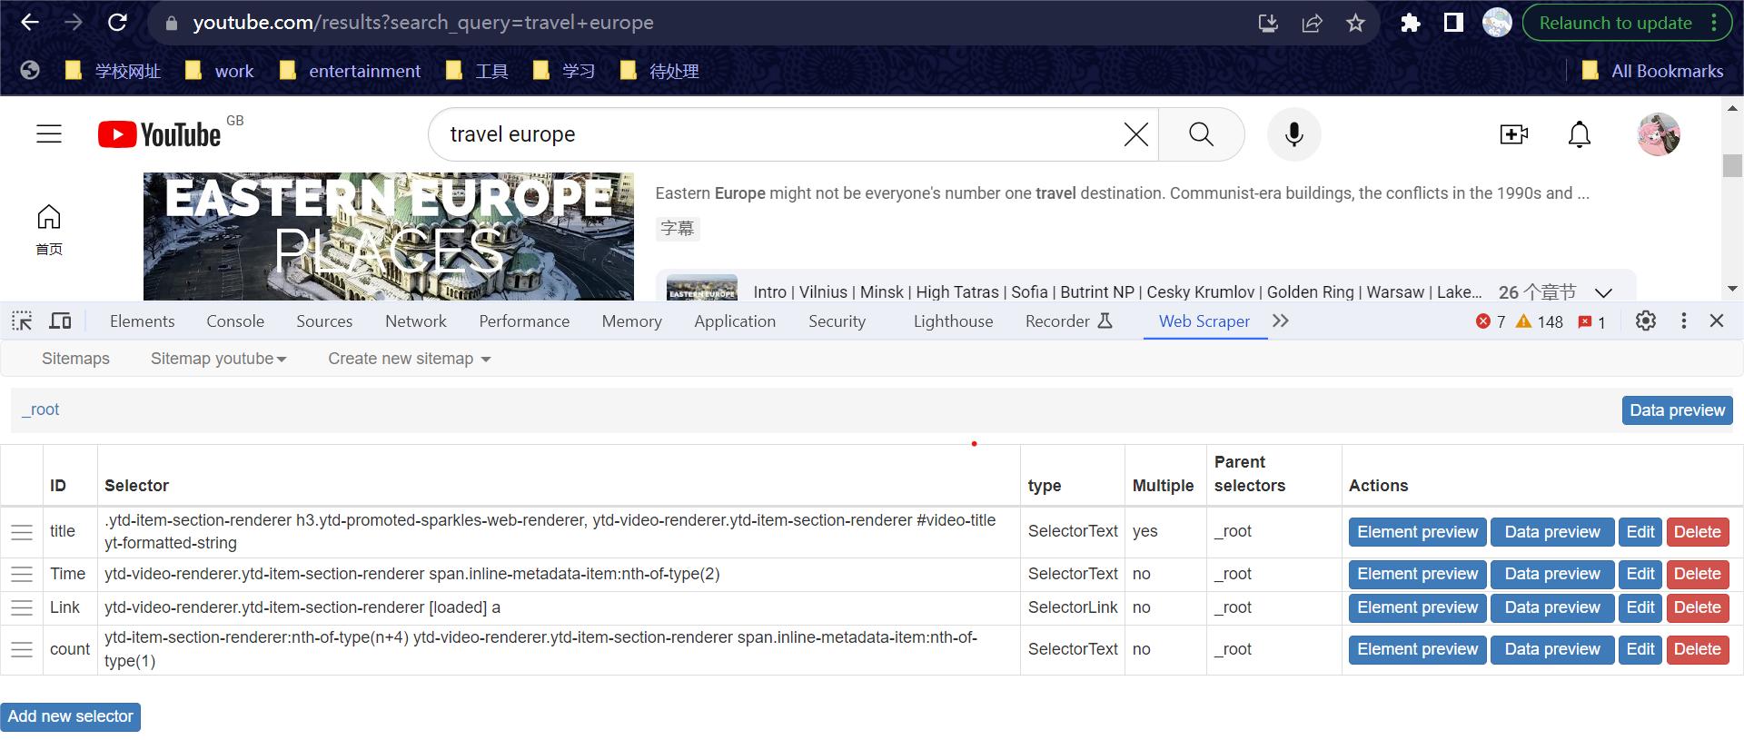
Task: Click the Eastern Europe Places video thumbnail
Action: (x=389, y=236)
